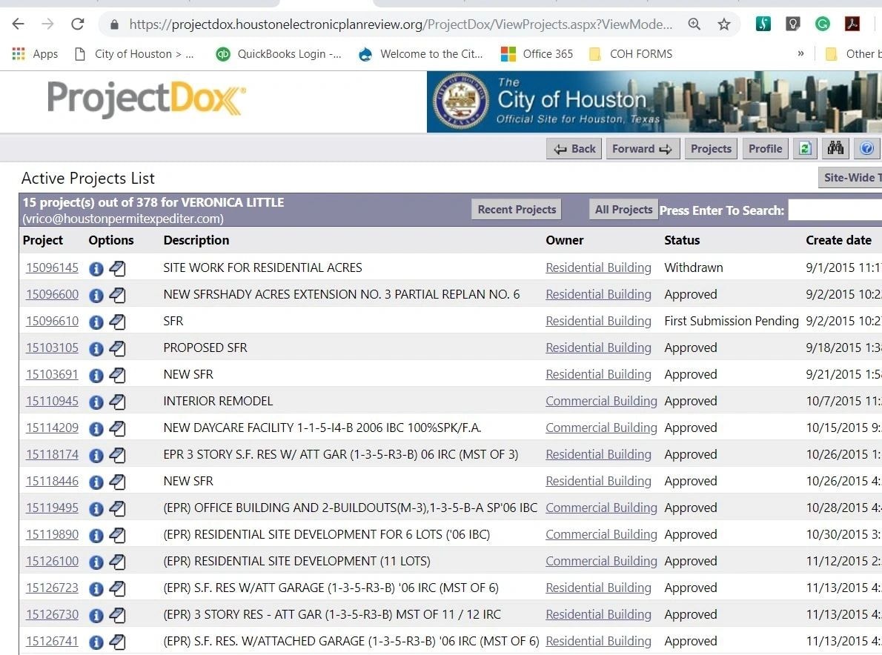Image resolution: width=882 pixels, height=655 pixels.
Task: Click the browser zoom magnifier icon
Action: click(694, 24)
